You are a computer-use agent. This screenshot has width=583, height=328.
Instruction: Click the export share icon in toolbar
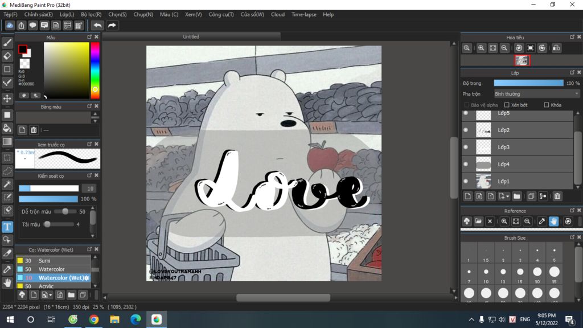21,25
